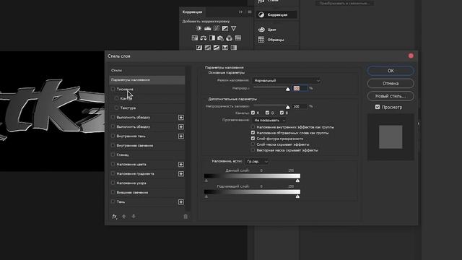Enable the Текстура checkbox
This screenshot has width=462, height=260.
pos(117,108)
